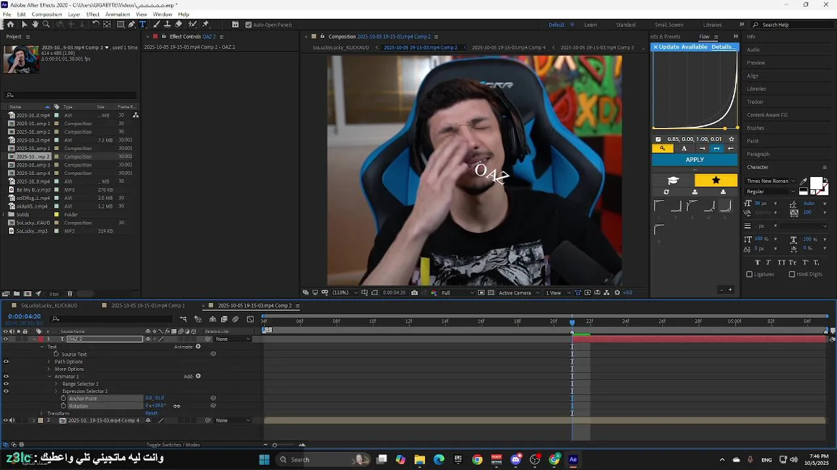Viewport: 837px width, 470px height.
Task: Enable the Ligatures checkbox
Action: pyautogui.click(x=749, y=274)
